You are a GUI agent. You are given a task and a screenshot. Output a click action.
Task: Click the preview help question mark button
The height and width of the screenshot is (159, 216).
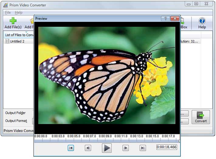point(165,19)
